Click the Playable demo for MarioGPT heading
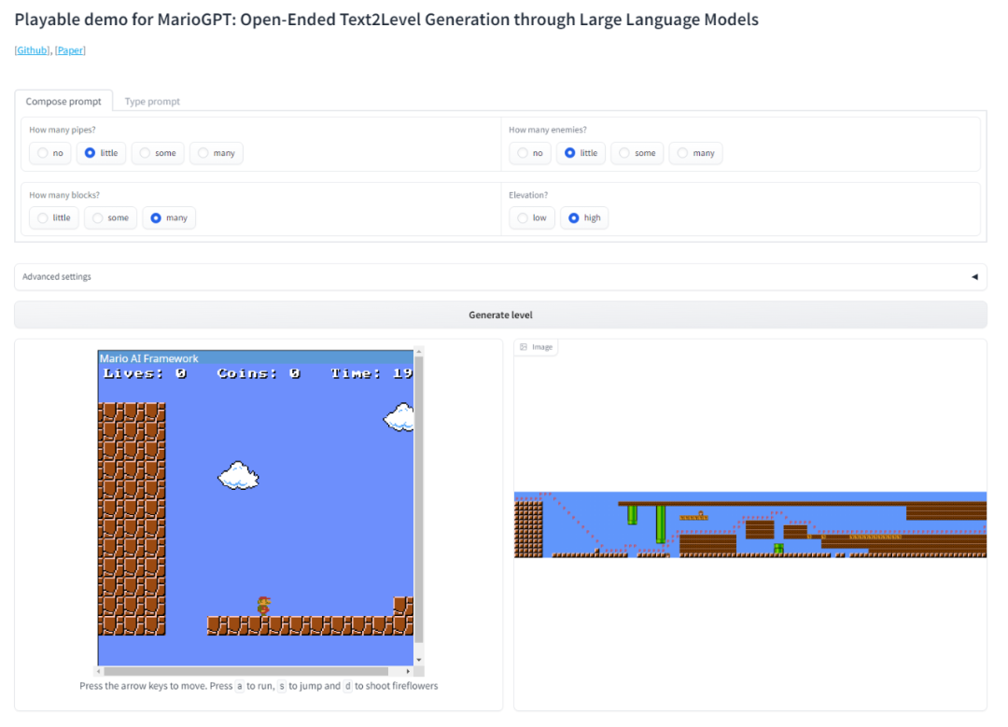The width and height of the screenshot is (1008, 727). 386,20
